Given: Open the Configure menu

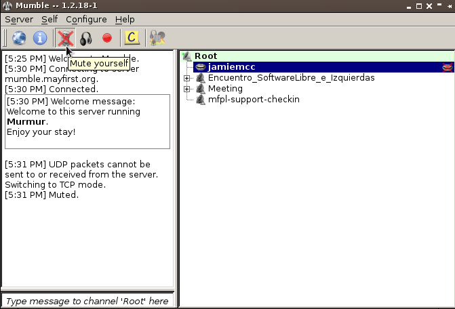Looking at the screenshot, I should click(x=86, y=20).
